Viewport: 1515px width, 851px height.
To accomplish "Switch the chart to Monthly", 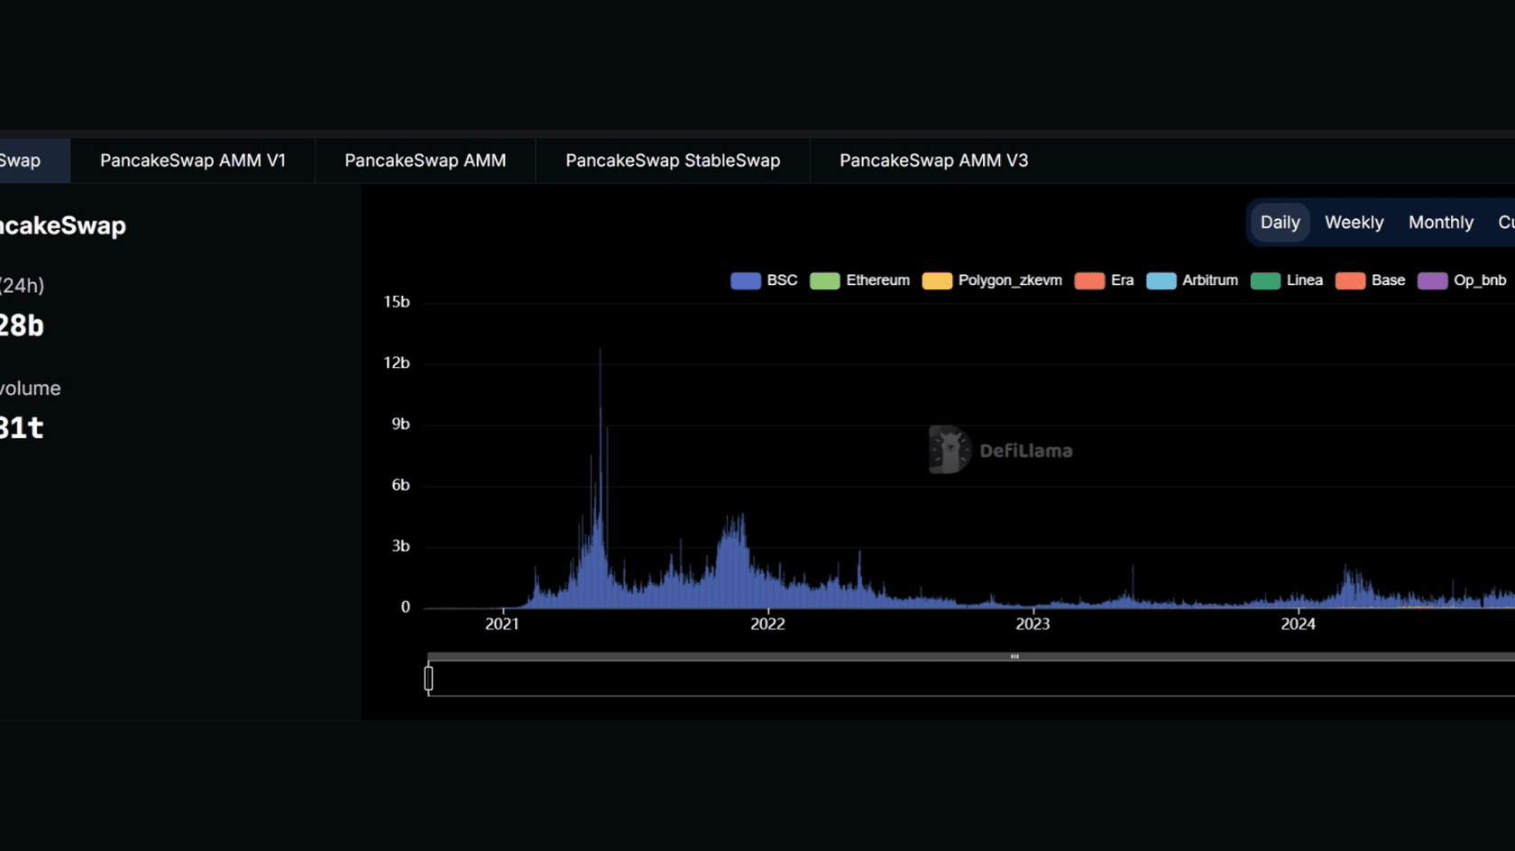I will (1441, 223).
